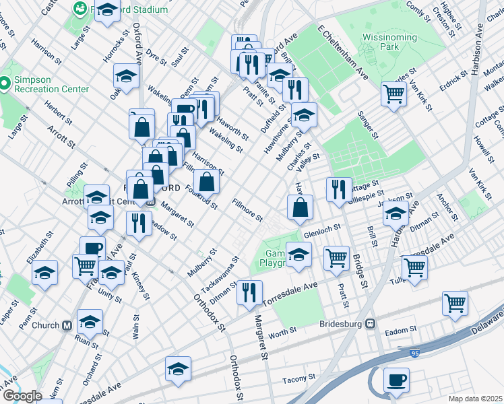This screenshot has width=504, height=404.
Task: Open the school marker below Elizabeth St
Action: 45,275
